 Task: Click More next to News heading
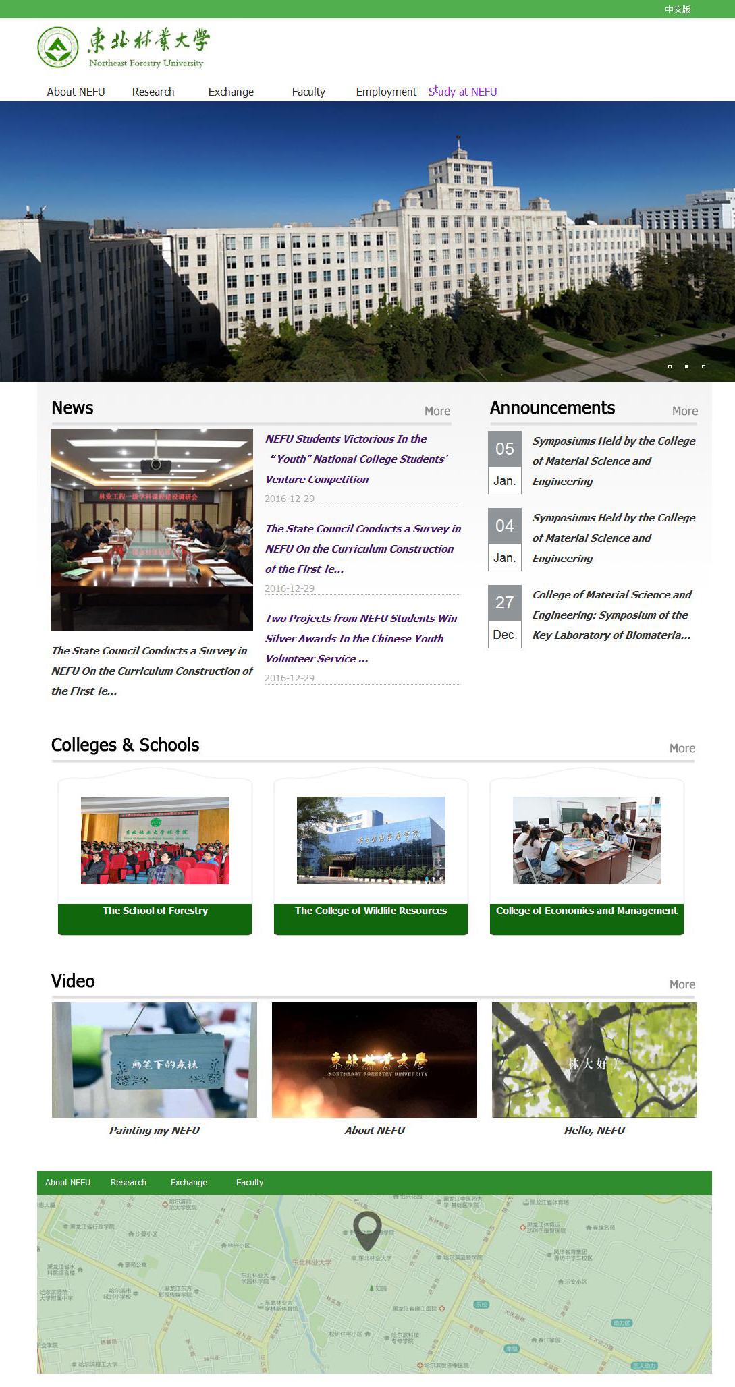(437, 411)
